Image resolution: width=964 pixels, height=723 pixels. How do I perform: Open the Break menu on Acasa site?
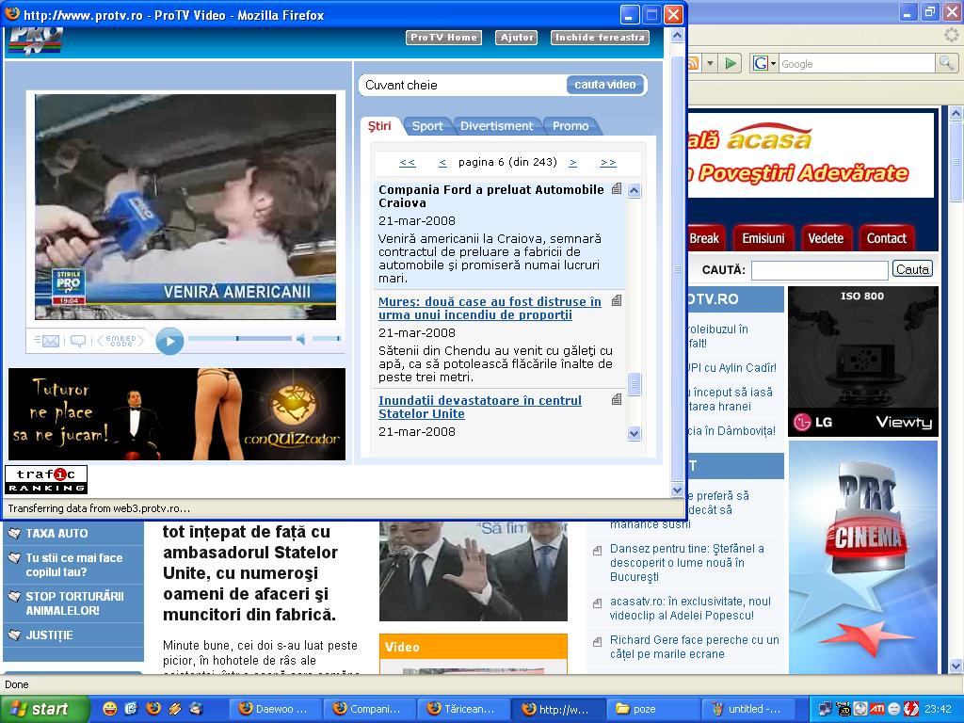pyautogui.click(x=704, y=238)
